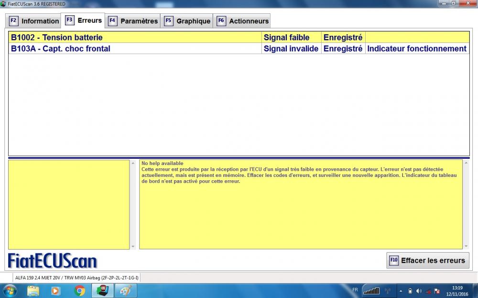Viewport: 478px width, 298px height.
Task: Click the help panel scroll-down arrow
Action: point(466,247)
